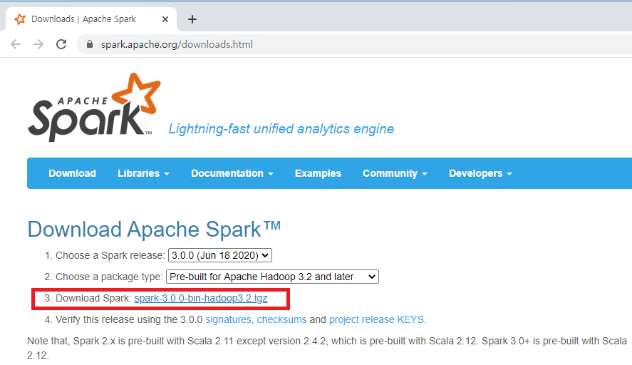Open the Spark release version dropdown

click(x=220, y=255)
